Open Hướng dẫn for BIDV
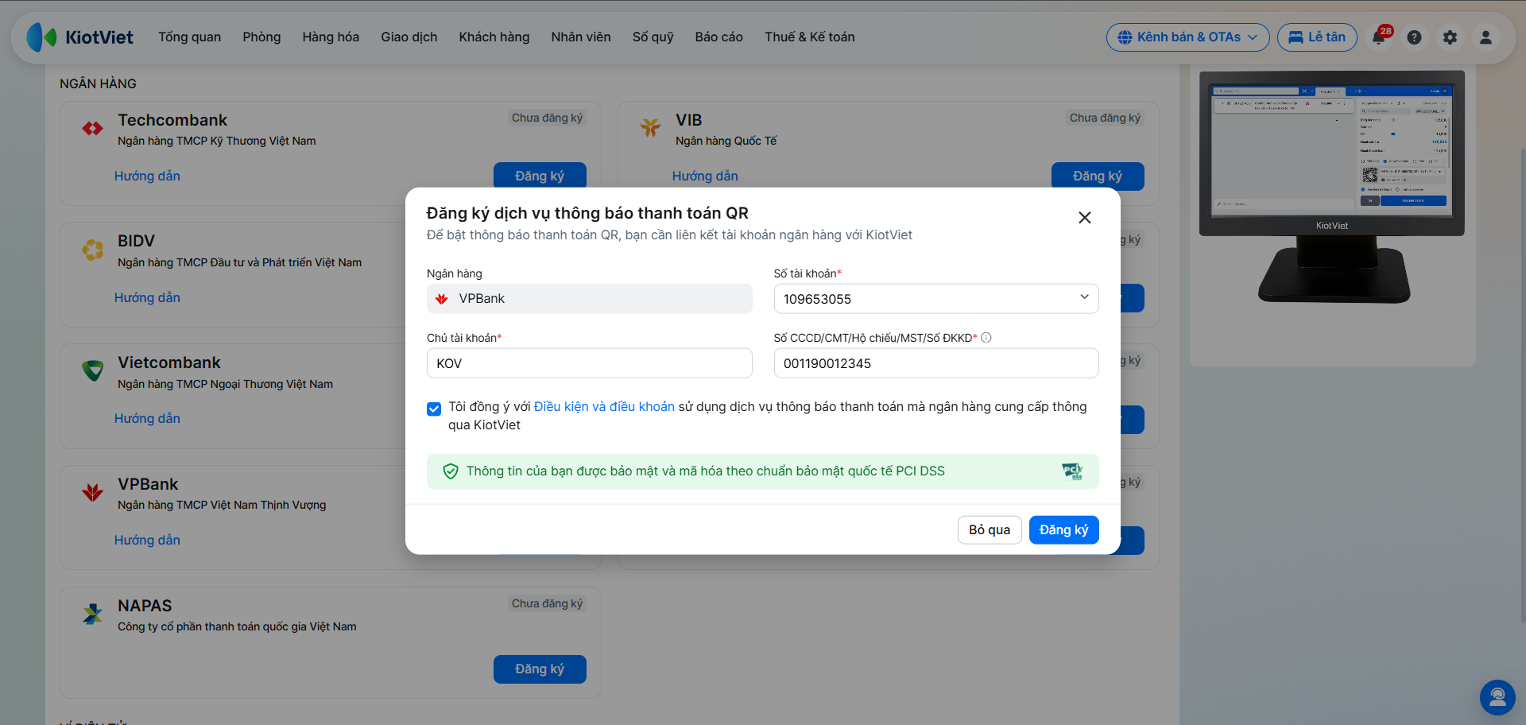Image resolution: width=1526 pixels, height=725 pixels. point(147,298)
